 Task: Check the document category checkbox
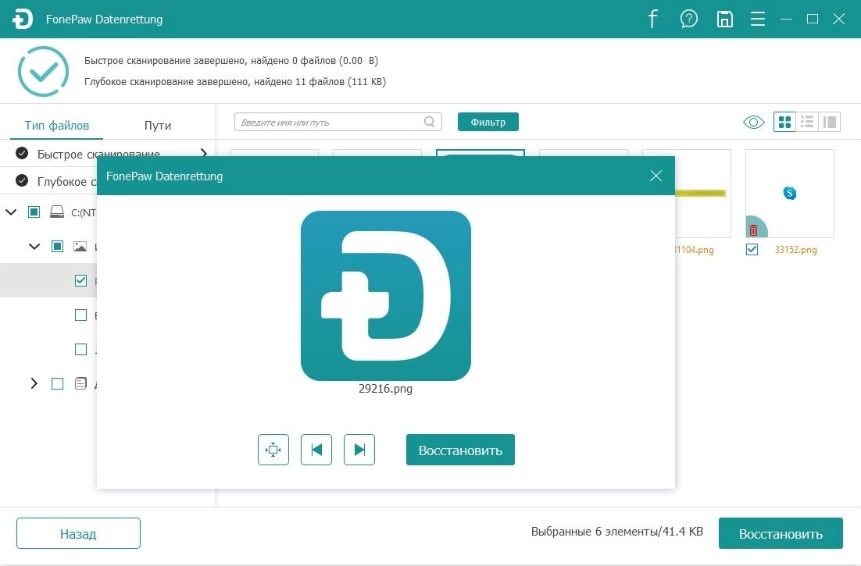click(57, 383)
